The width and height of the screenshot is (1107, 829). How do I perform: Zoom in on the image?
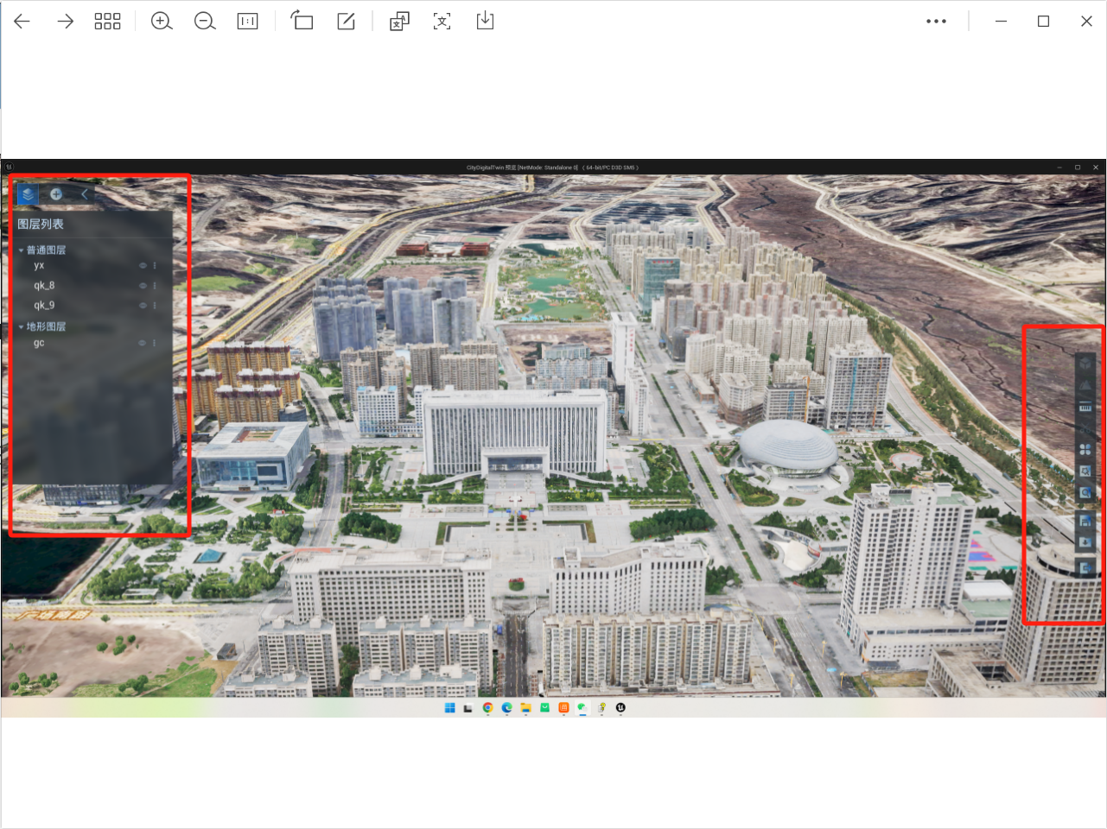(162, 22)
